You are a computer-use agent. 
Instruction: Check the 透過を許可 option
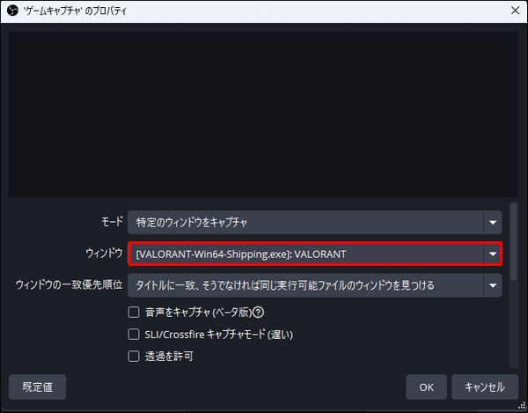point(134,356)
